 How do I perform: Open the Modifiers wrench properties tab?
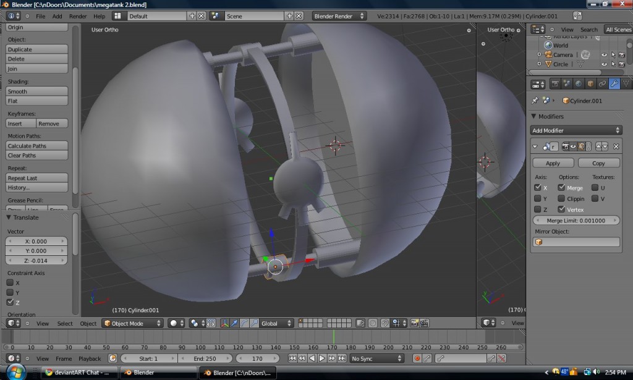click(614, 83)
